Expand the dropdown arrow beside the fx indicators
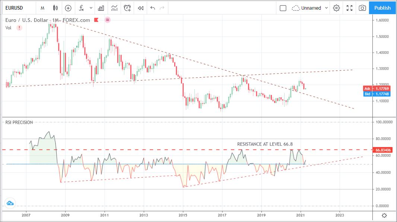The height and width of the screenshot is (222, 397). point(91,8)
